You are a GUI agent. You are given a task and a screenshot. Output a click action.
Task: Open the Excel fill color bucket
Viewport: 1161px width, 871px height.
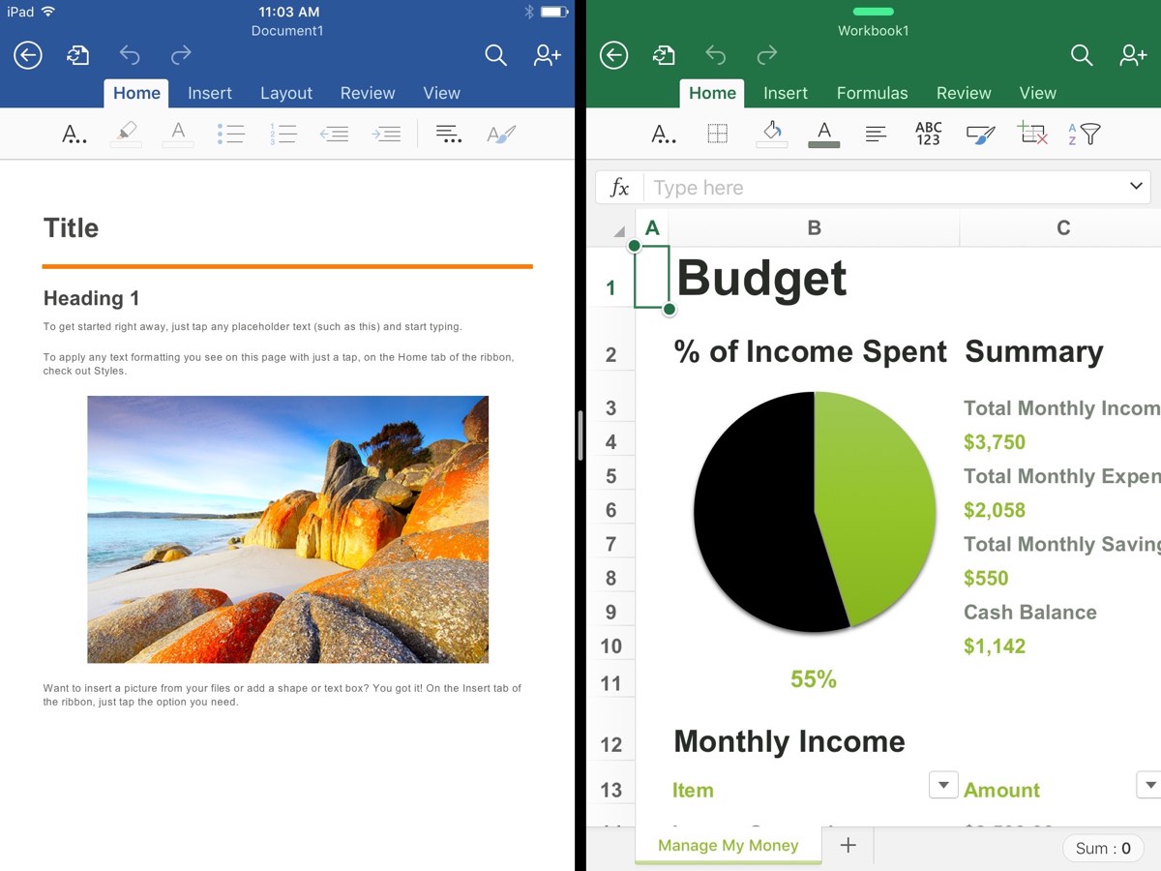click(771, 133)
